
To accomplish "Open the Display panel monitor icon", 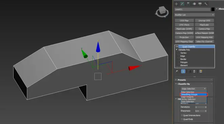I will [200, 4].
